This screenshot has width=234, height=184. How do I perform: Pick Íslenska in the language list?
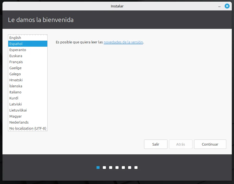(16, 86)
